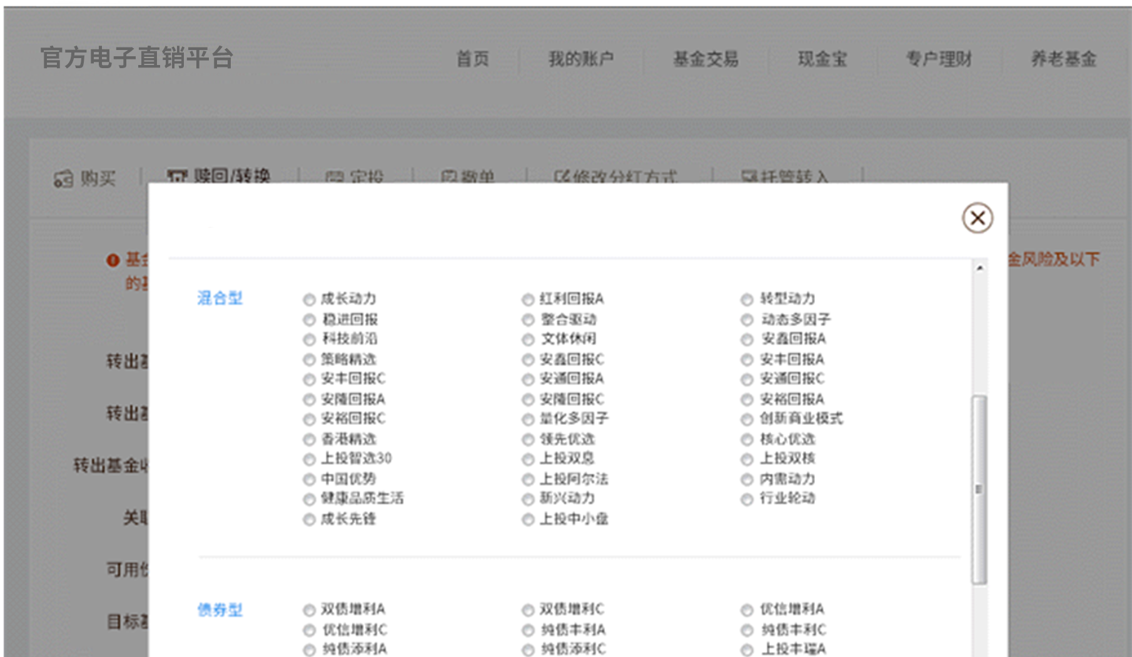Choose bond fund 纯债丰利C
1132x657 pixels.
[747, 630]
